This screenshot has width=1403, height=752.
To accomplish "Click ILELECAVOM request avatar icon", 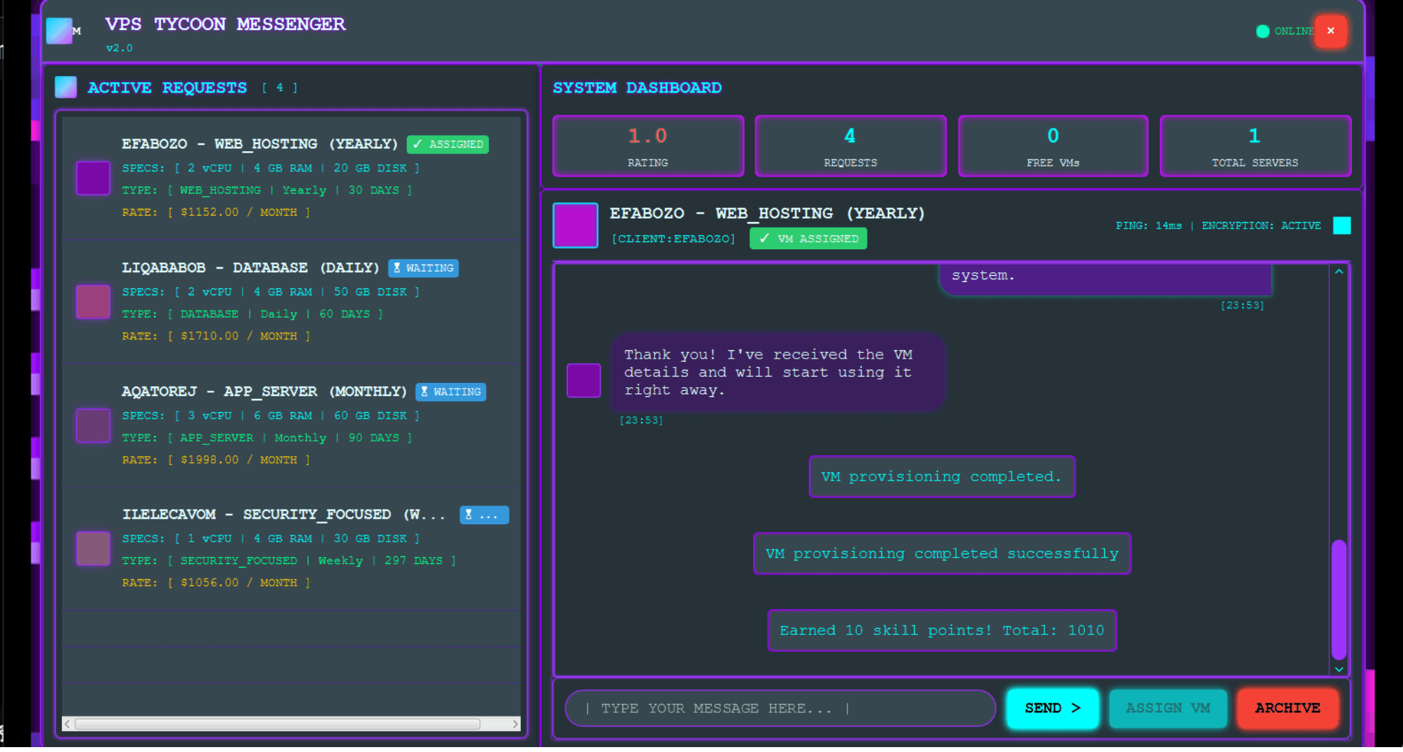I will 93,549.
